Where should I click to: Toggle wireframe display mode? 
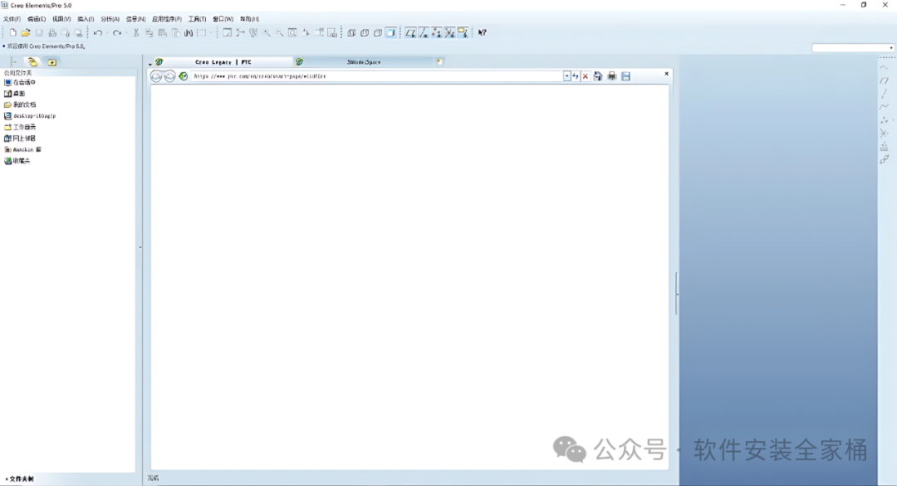(x=351, y=32)
